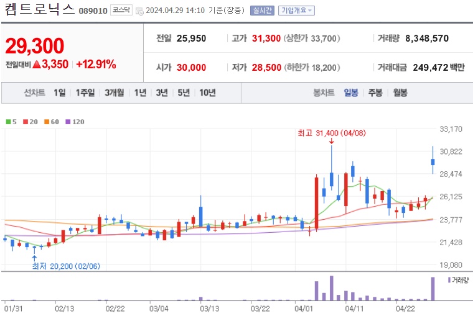Click the change percentage +12.91%
The width and height of the screenshot is (473, 316).
pos(96,64)
